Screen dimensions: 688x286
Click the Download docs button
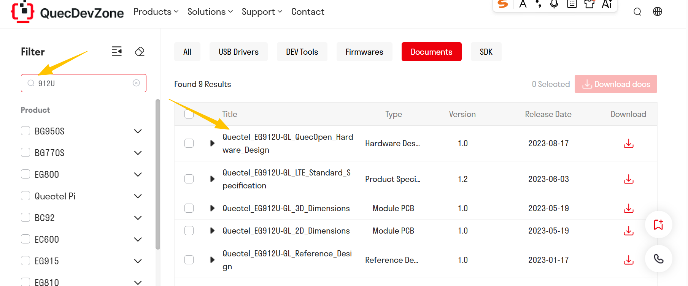pyautogui.click(x=616, y=84)
